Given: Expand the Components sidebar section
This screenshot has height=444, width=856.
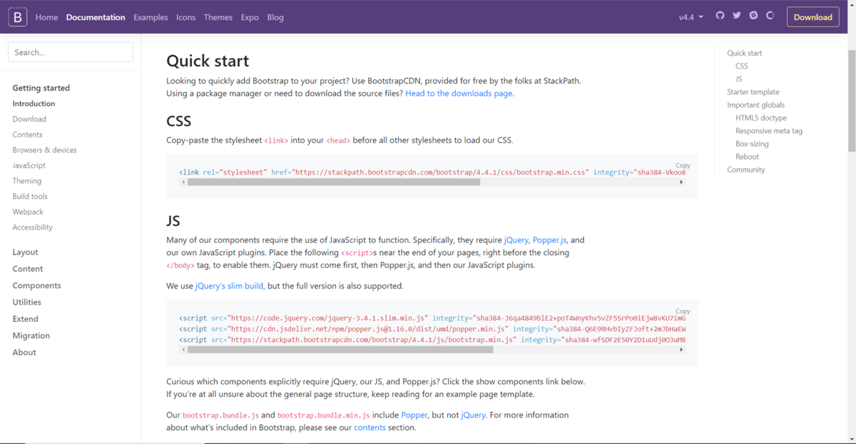Looking at the screenshot, I should [x=36, y=286].
